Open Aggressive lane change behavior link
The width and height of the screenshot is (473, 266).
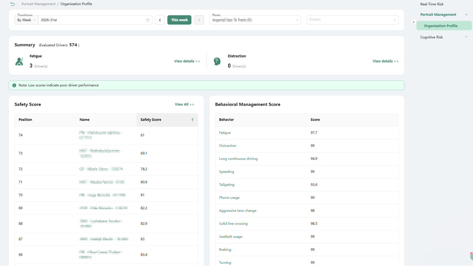[x=238, y=211]
